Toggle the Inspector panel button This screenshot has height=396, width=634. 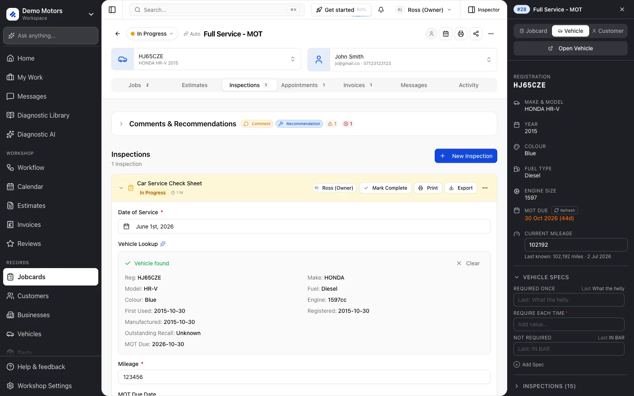point(484,10)
